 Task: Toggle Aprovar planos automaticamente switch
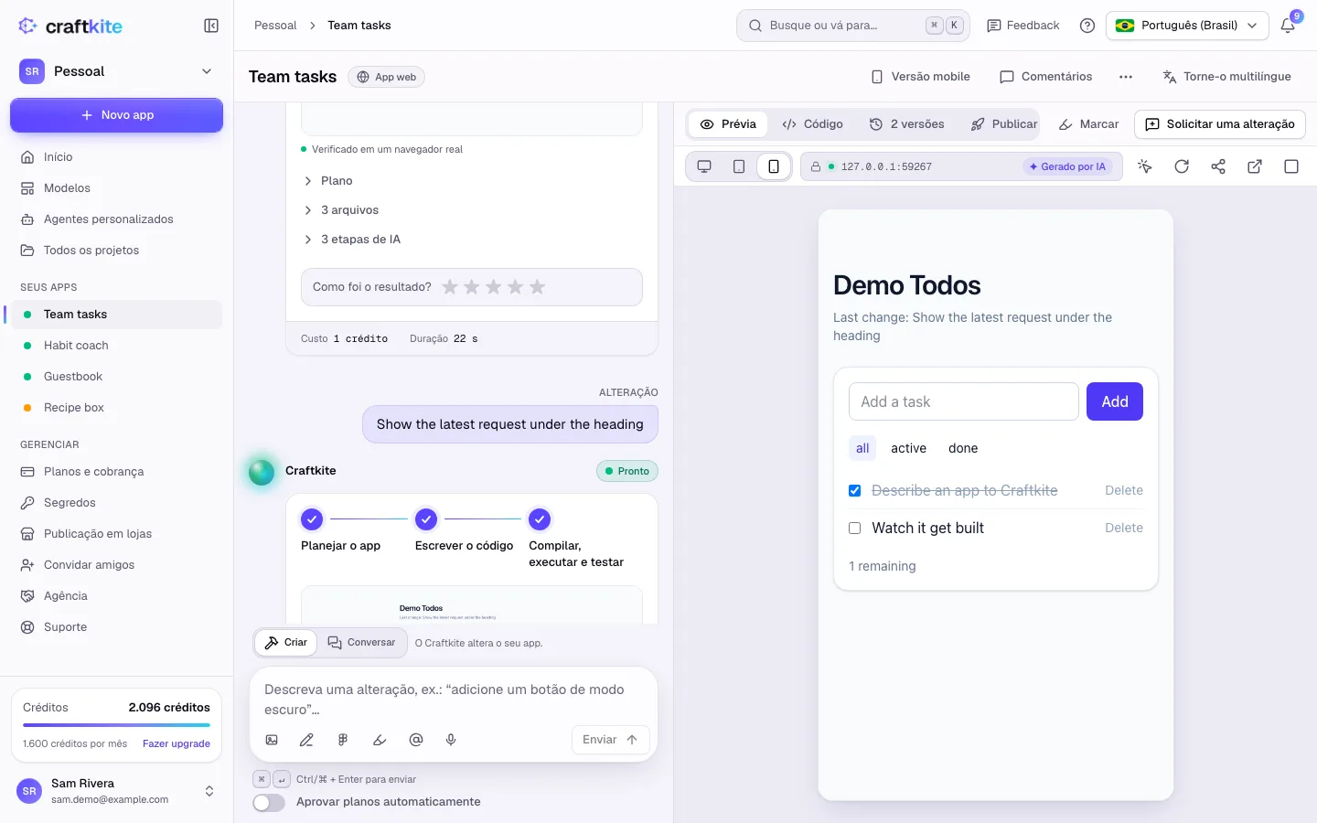[x=269, y=802]
